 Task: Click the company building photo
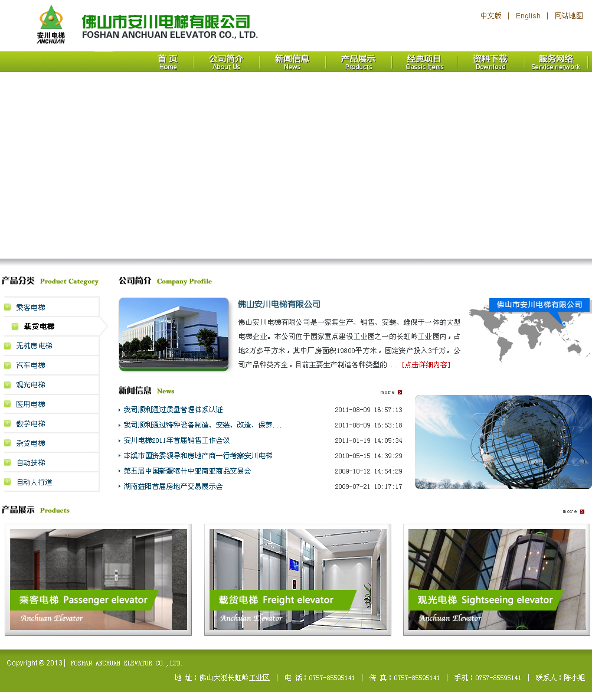(174, 334)
